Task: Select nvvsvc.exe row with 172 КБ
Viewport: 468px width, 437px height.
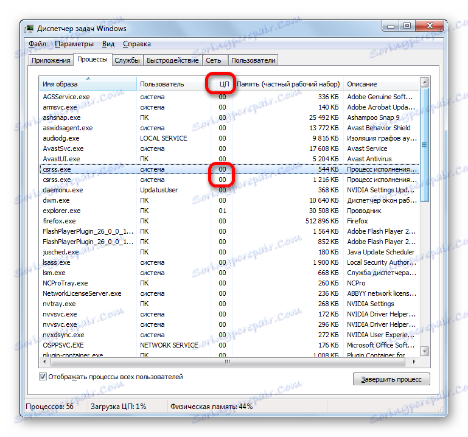Action: pyautogui.click(x=229, y=314)
